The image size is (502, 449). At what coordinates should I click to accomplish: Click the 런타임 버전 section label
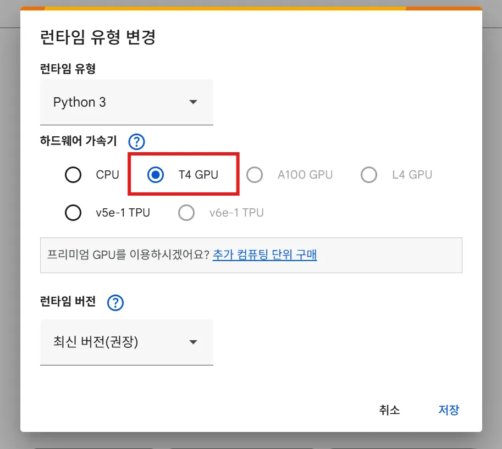pos(68,302)
